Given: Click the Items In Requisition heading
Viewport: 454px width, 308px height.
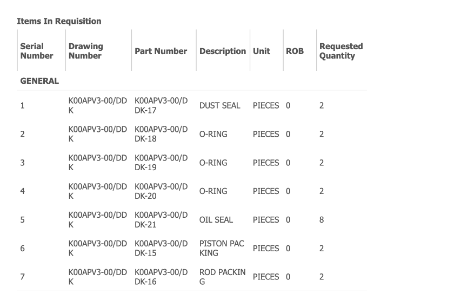Looking at the screenshot, I should [x=59, y=21].
